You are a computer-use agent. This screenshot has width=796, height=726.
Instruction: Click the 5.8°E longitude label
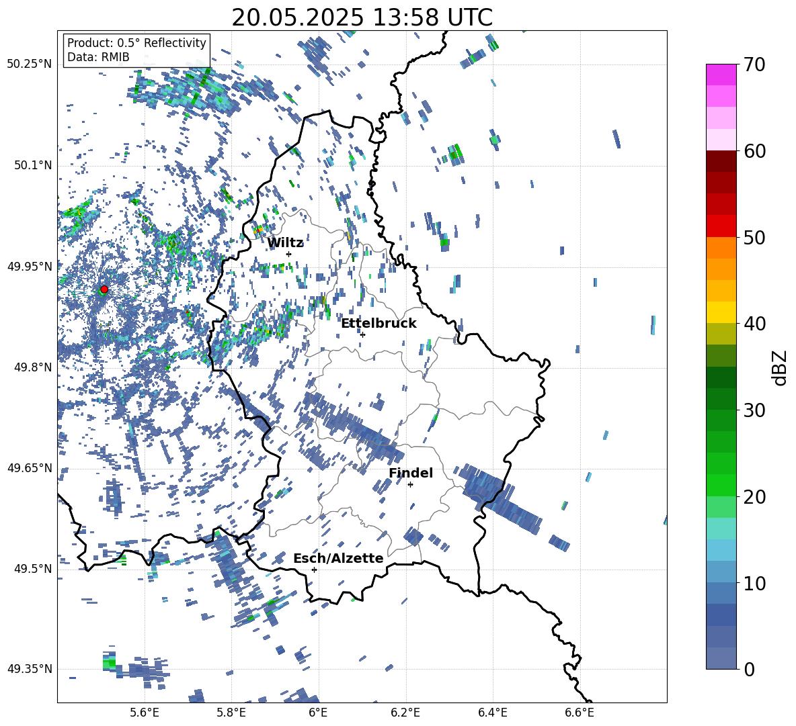[231, 713]
